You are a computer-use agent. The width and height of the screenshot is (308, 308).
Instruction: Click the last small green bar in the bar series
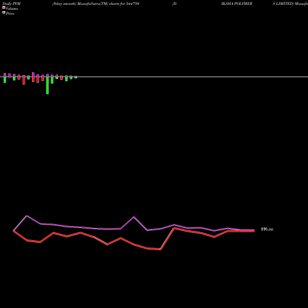click(76, 78)
